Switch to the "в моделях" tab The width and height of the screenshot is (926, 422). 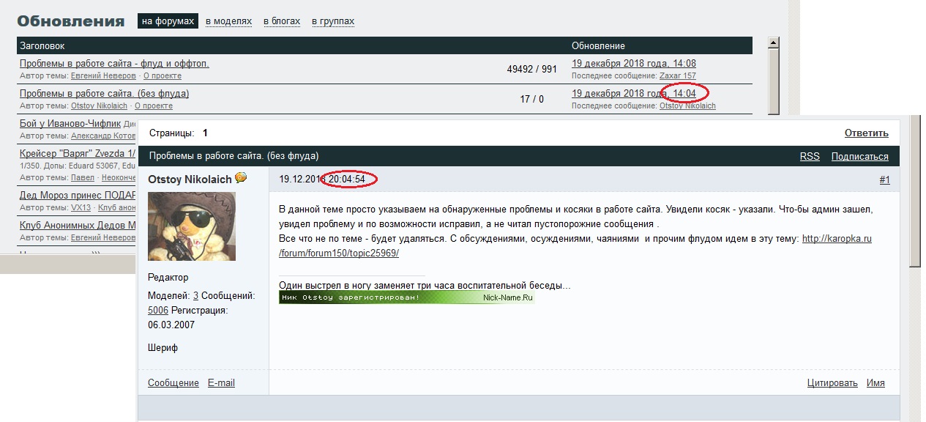(x=228, y=21)
